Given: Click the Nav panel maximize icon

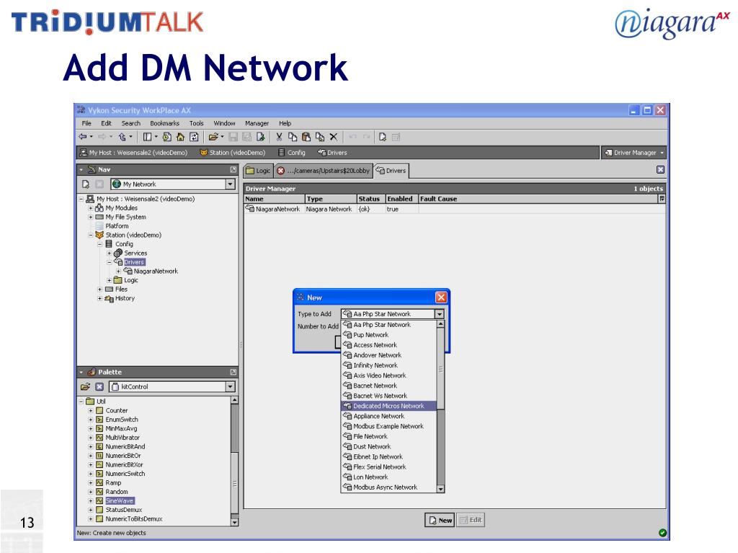Looking at the screenshot, I should (x=233, y=169).
